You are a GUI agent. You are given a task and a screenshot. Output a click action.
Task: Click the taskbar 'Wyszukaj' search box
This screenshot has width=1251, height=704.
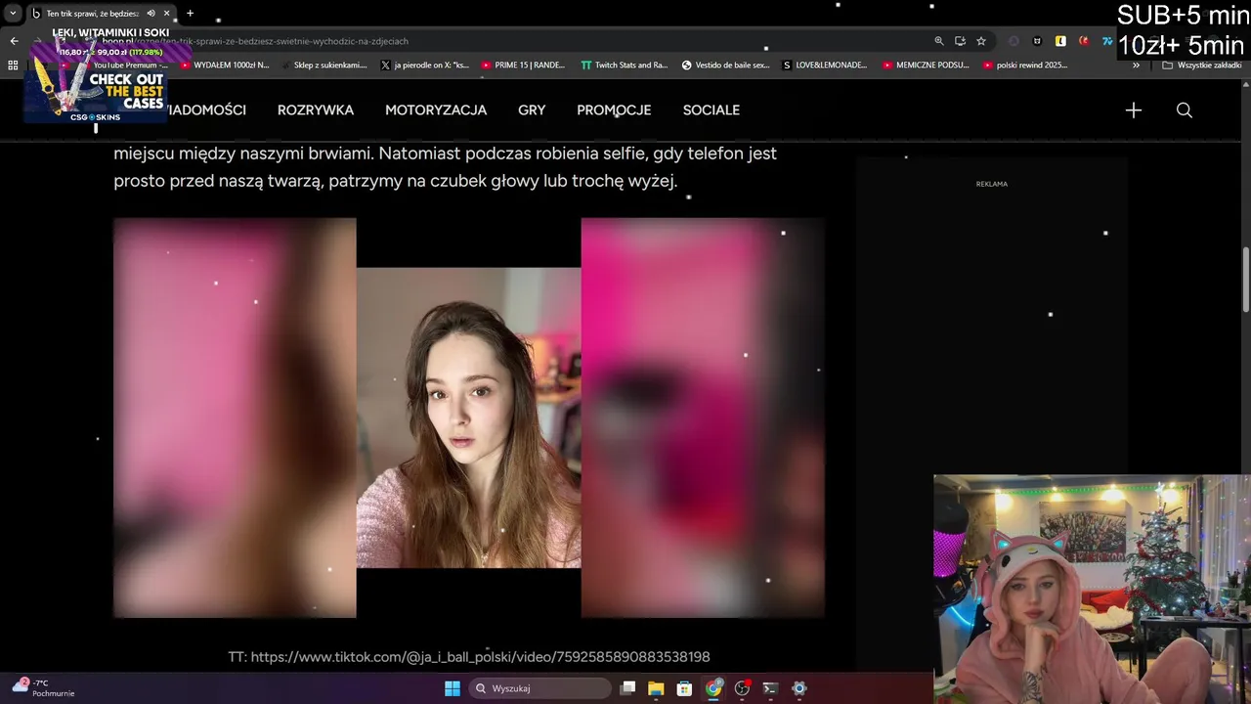[x=540, y=688]
